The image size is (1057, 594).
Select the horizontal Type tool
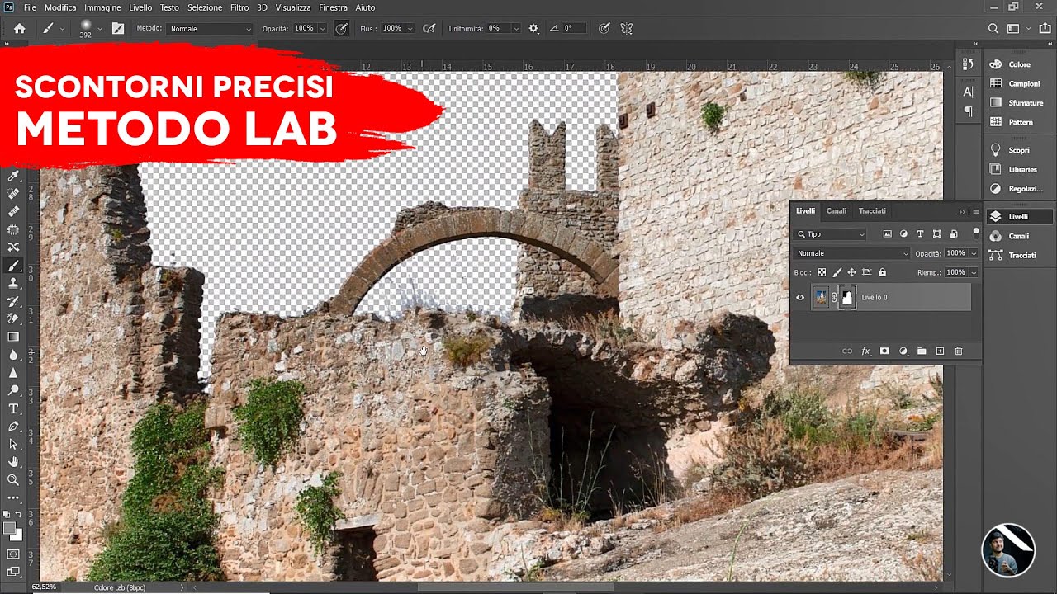(x=13, y=408)
